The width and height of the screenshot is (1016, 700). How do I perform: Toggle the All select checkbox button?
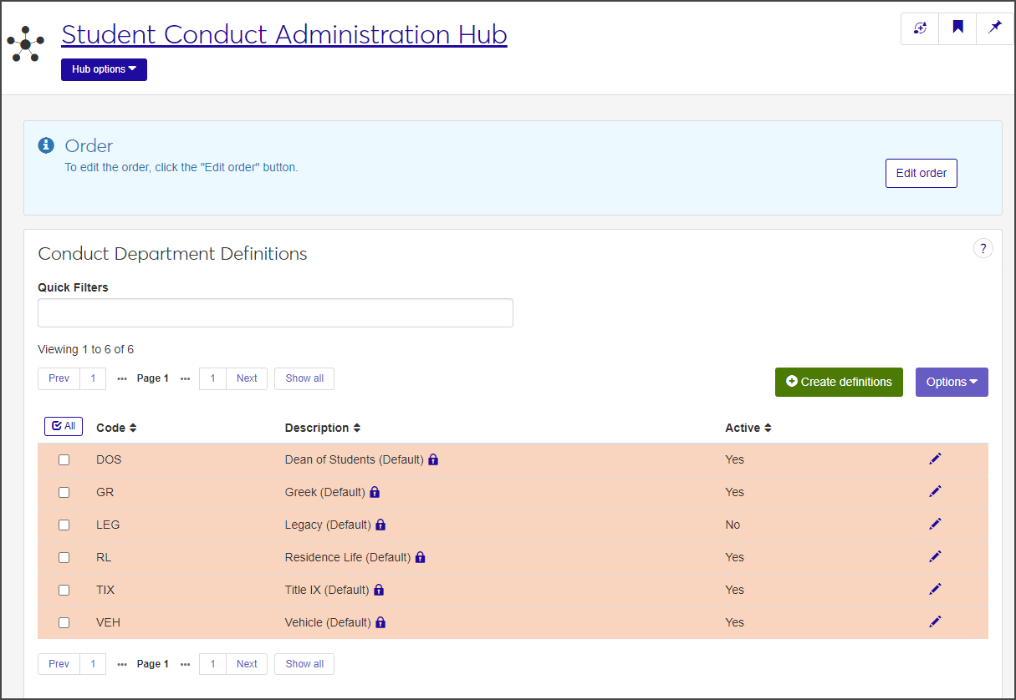pos(64,426)
